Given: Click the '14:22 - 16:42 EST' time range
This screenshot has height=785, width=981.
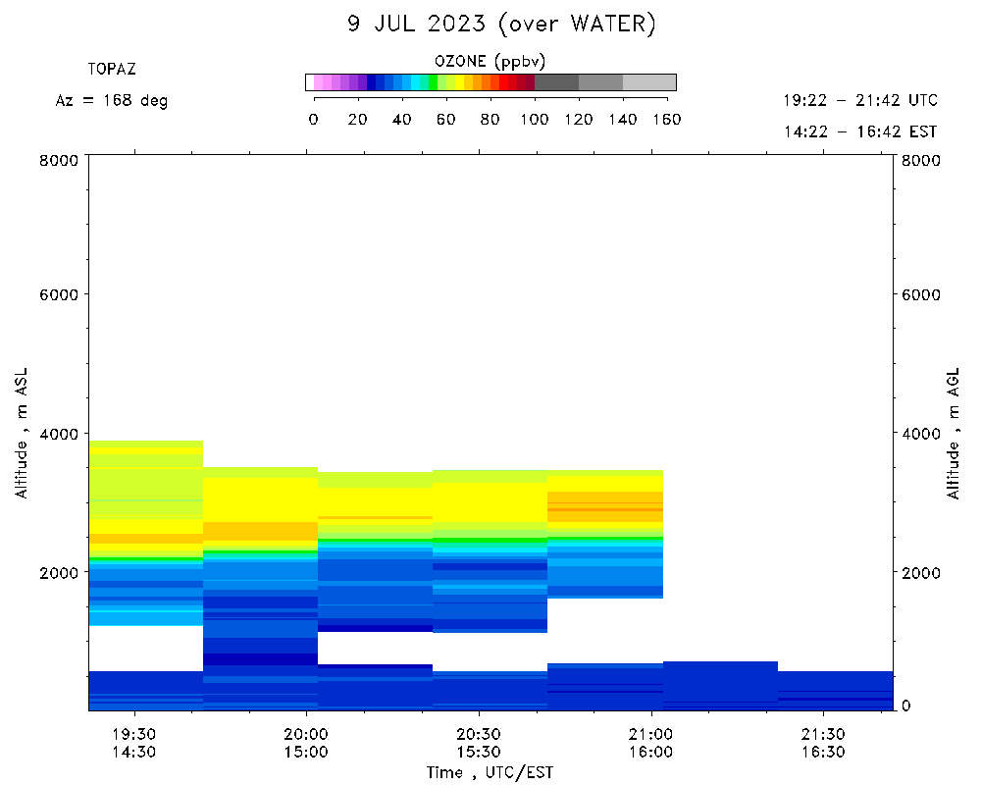Looking at the screenshot, I should coord(860,131).
